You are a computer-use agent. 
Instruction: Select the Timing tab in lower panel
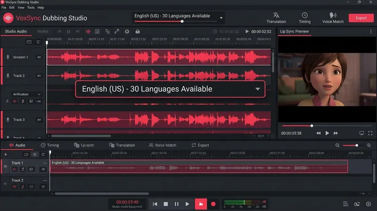[50, 145]
